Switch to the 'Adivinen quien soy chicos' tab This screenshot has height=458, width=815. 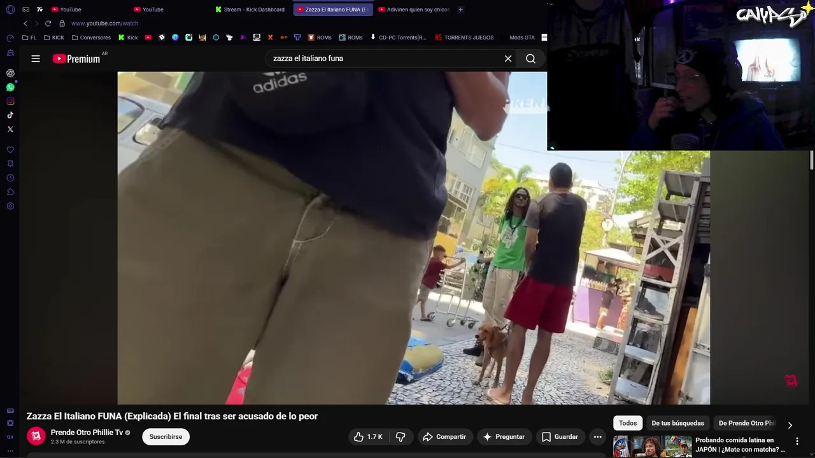click(414, 10)
